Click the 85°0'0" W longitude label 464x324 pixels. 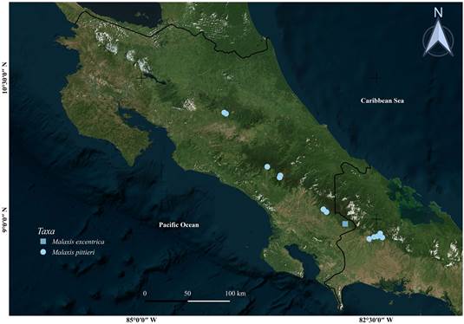tap(141, 320)
